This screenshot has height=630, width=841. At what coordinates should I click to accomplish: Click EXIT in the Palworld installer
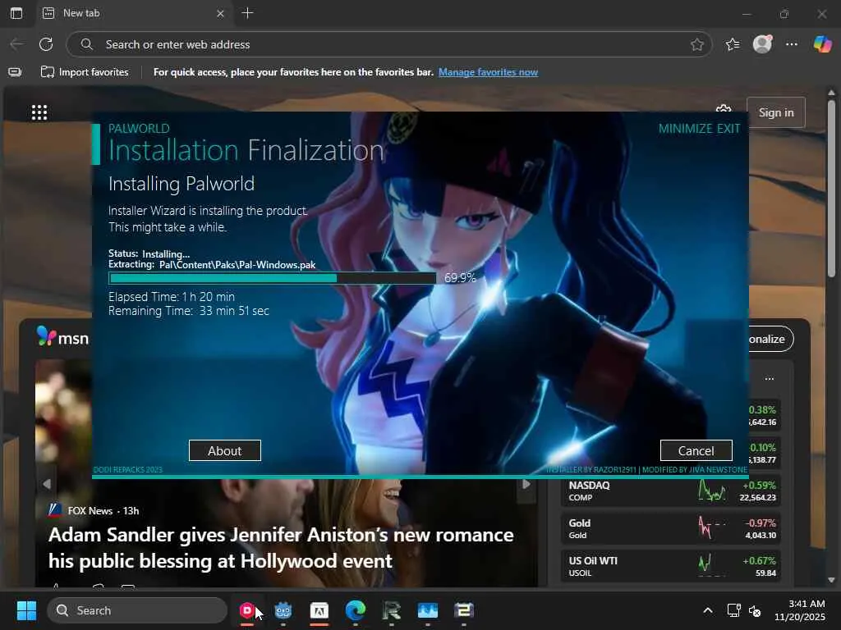(728, 129)
